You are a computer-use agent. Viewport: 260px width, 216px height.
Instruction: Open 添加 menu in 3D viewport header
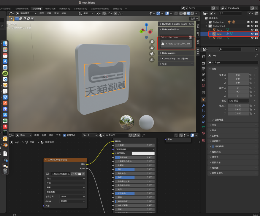(x=56, y=13)
